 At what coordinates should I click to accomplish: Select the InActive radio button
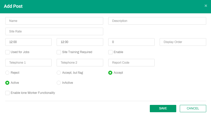[x=59, y=83]
